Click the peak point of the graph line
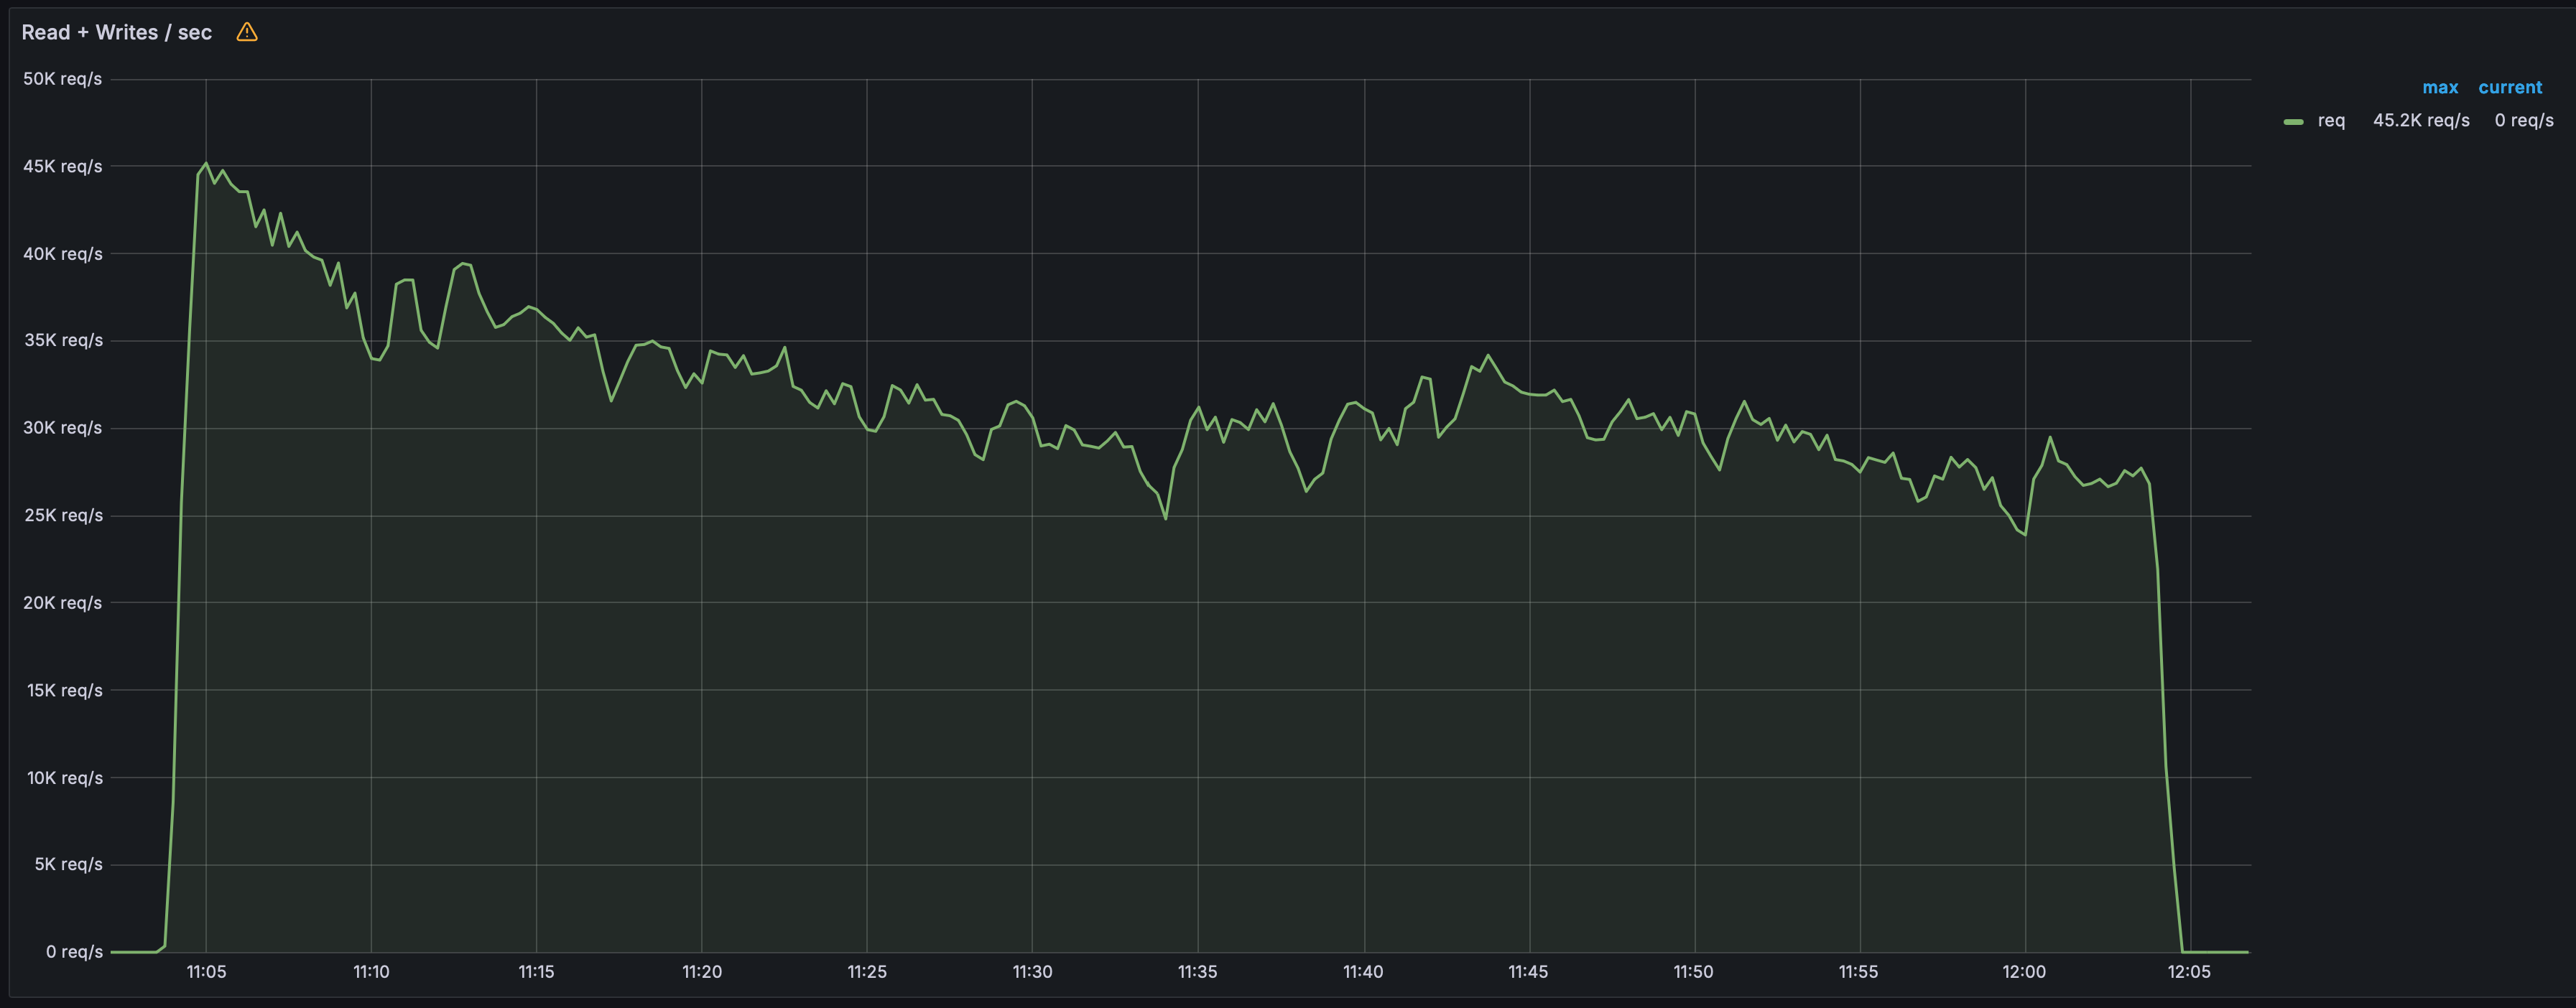 [x=206, y=163]
